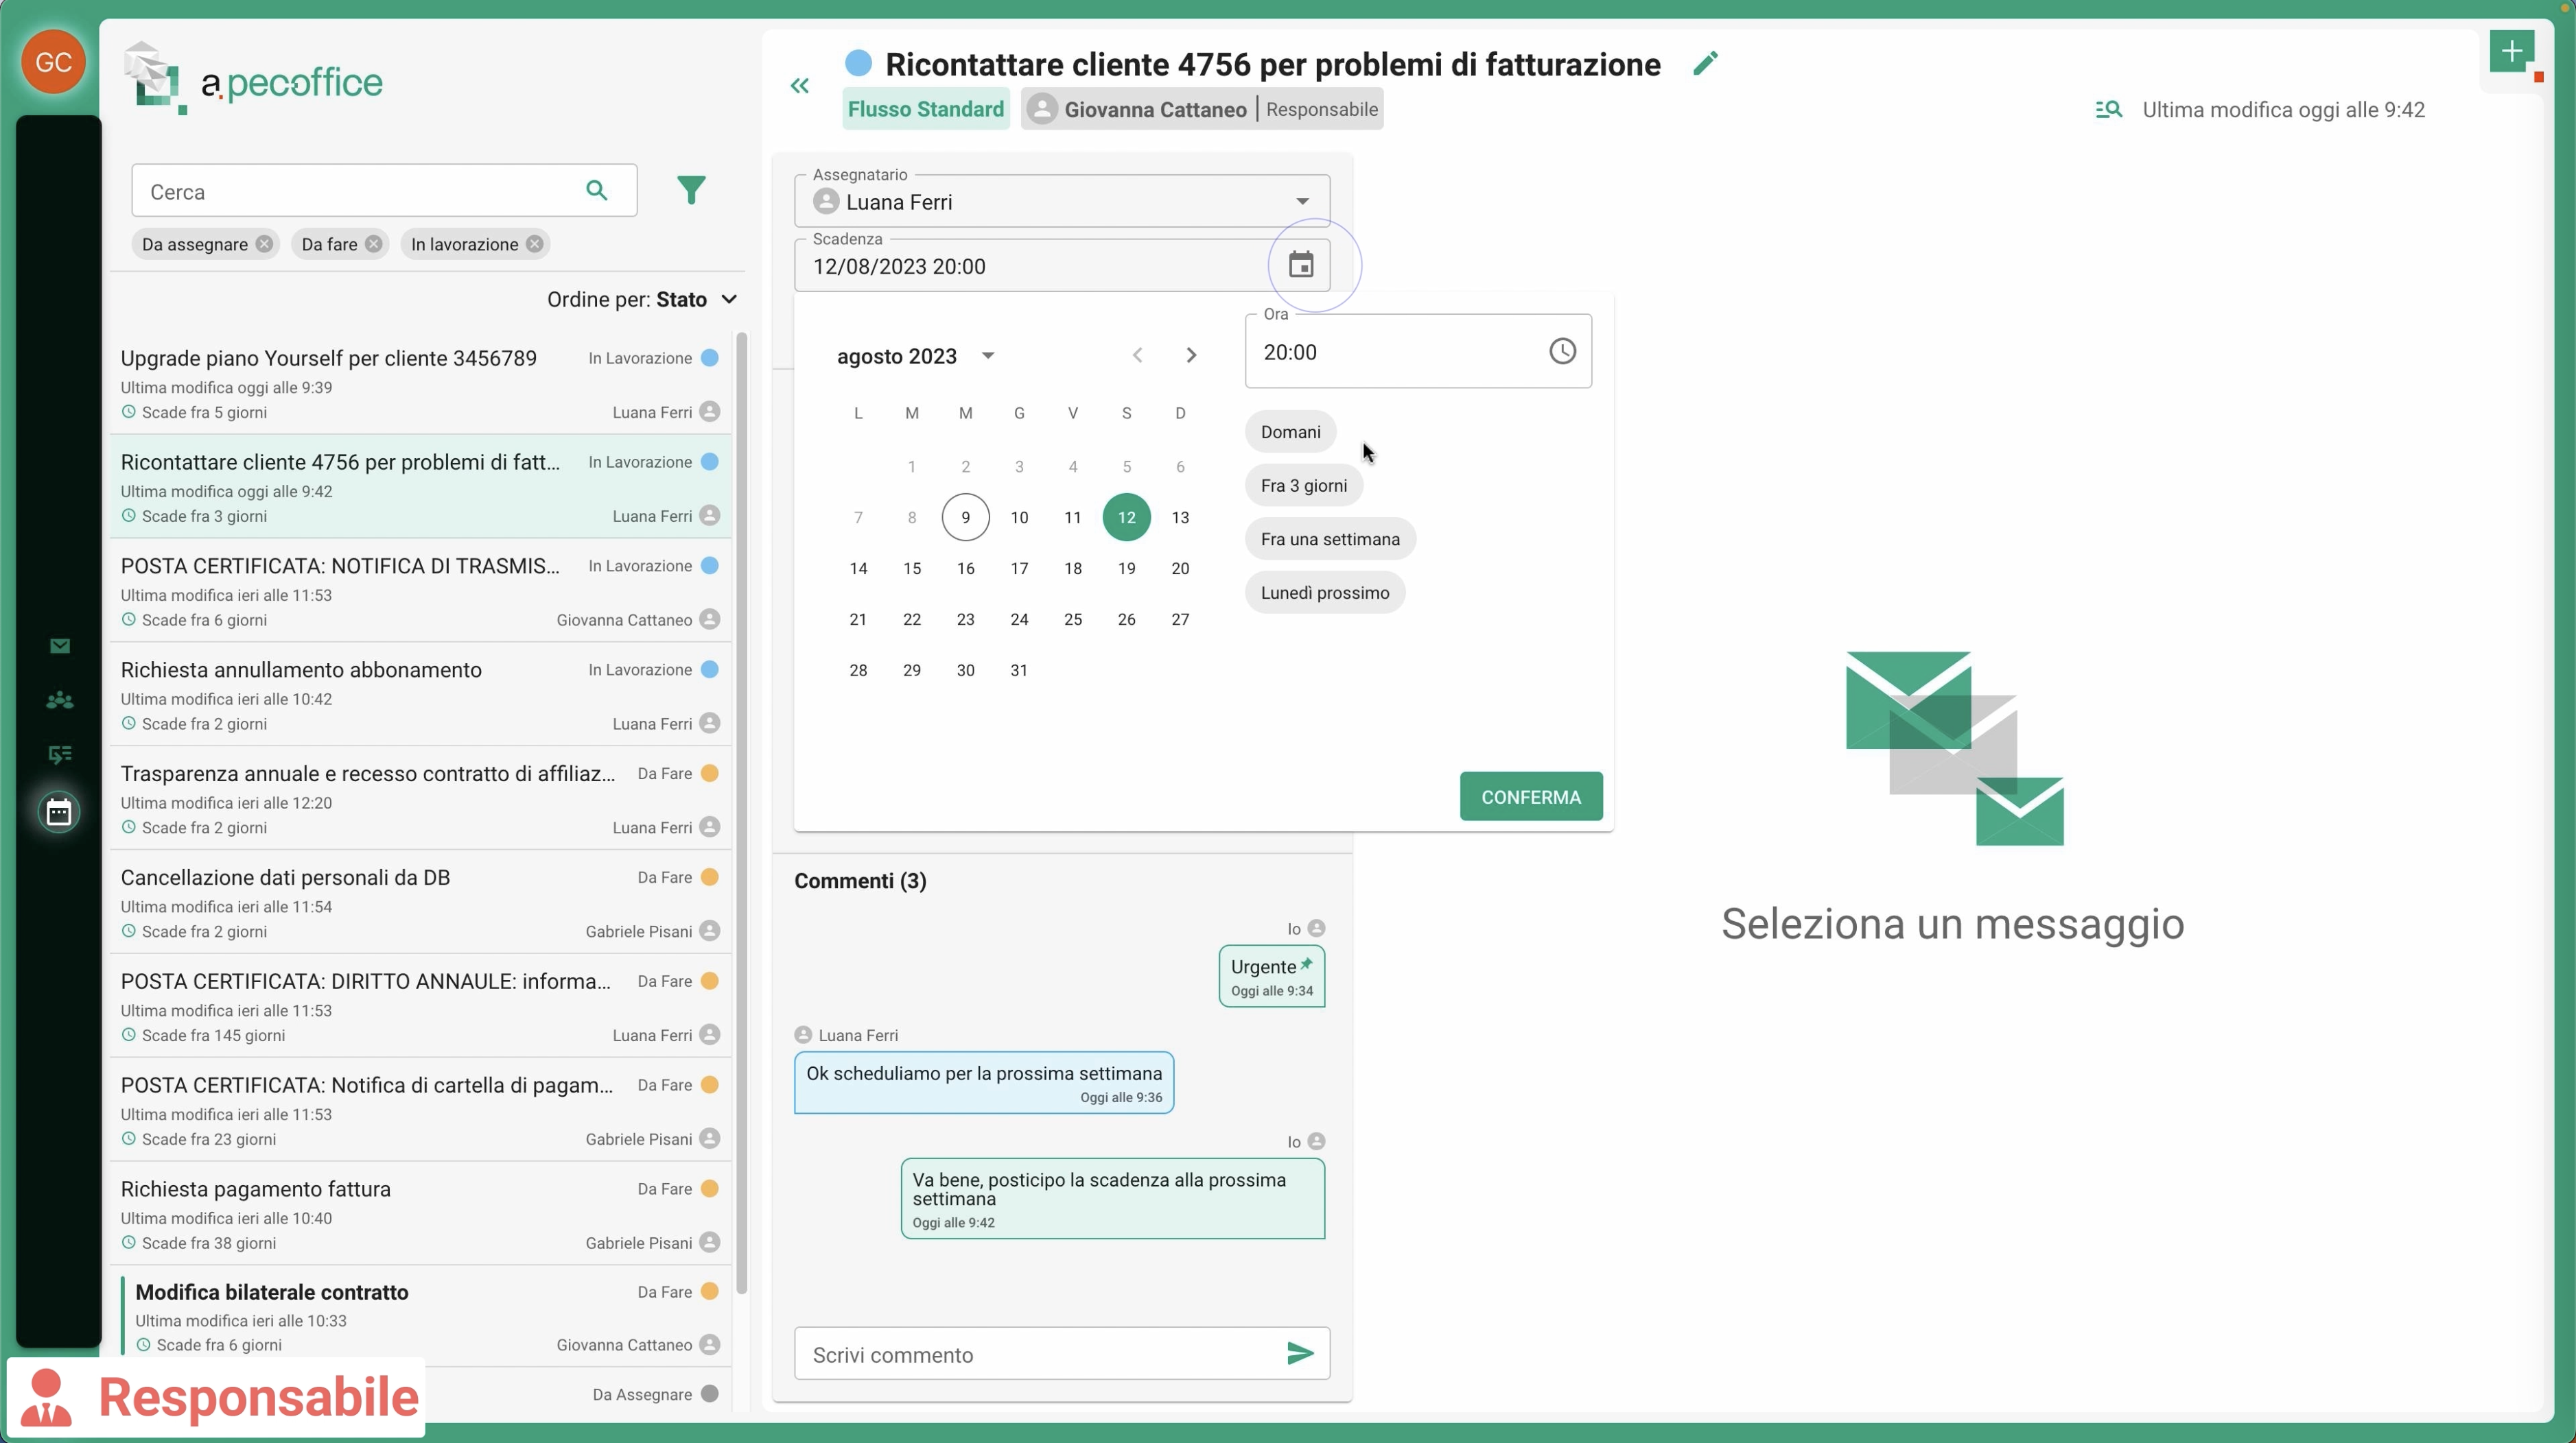Open task 'Modifica bilaterale contratto'

click(420, 1316)
